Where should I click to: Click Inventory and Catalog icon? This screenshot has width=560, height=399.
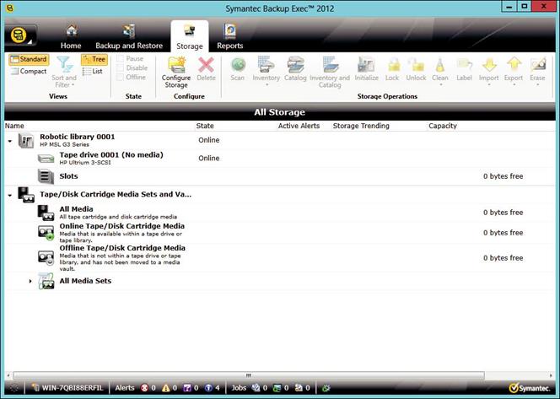pos(330,65)
